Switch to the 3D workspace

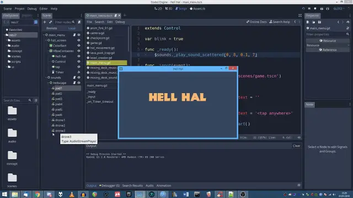click(x=169, y=9)
